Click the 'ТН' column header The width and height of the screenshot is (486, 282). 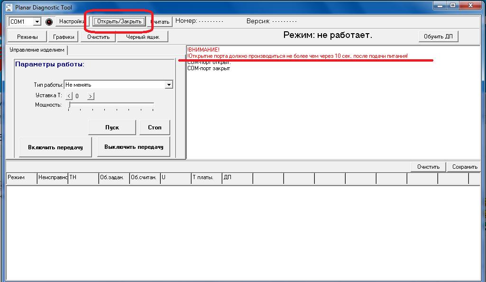coord(83,178)
